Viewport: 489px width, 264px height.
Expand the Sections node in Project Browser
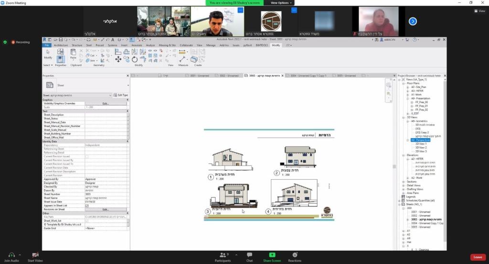coord(403,182)
